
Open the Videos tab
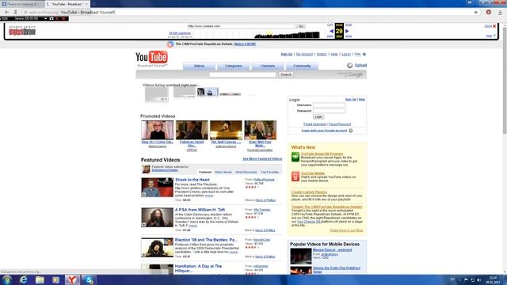pyautogui.click(x=199, y=66)
